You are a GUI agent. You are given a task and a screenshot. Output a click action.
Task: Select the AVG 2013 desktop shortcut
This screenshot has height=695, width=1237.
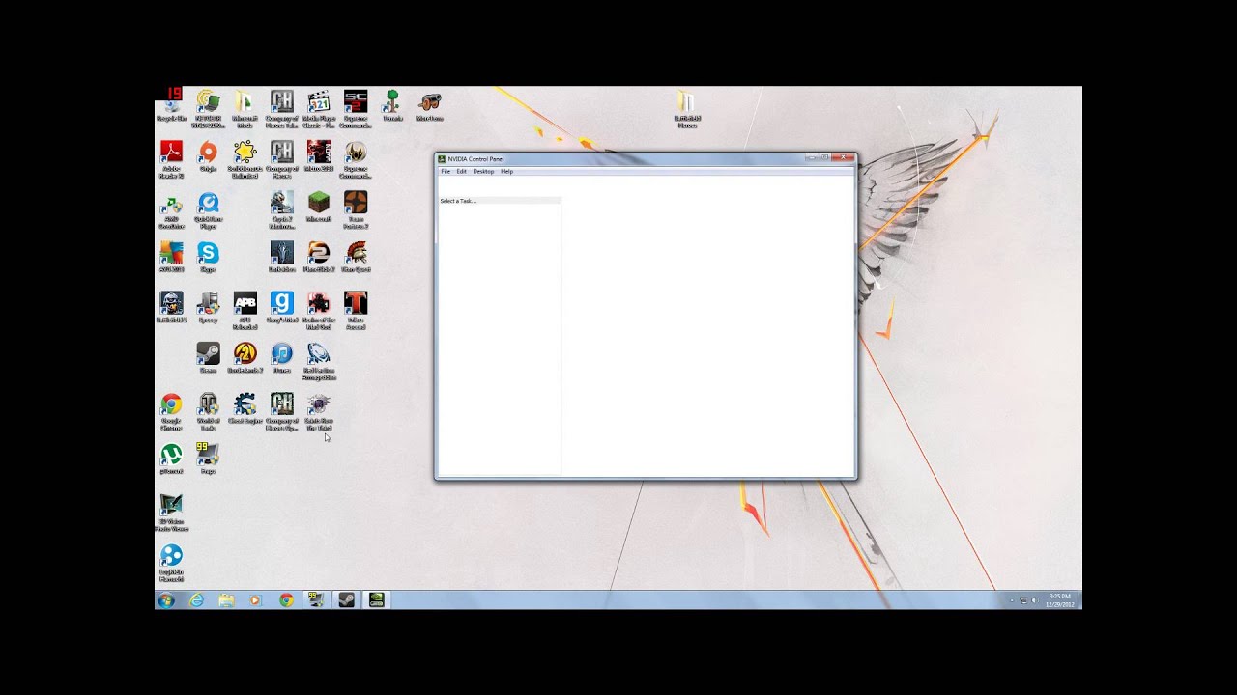[x=171, y=256]
